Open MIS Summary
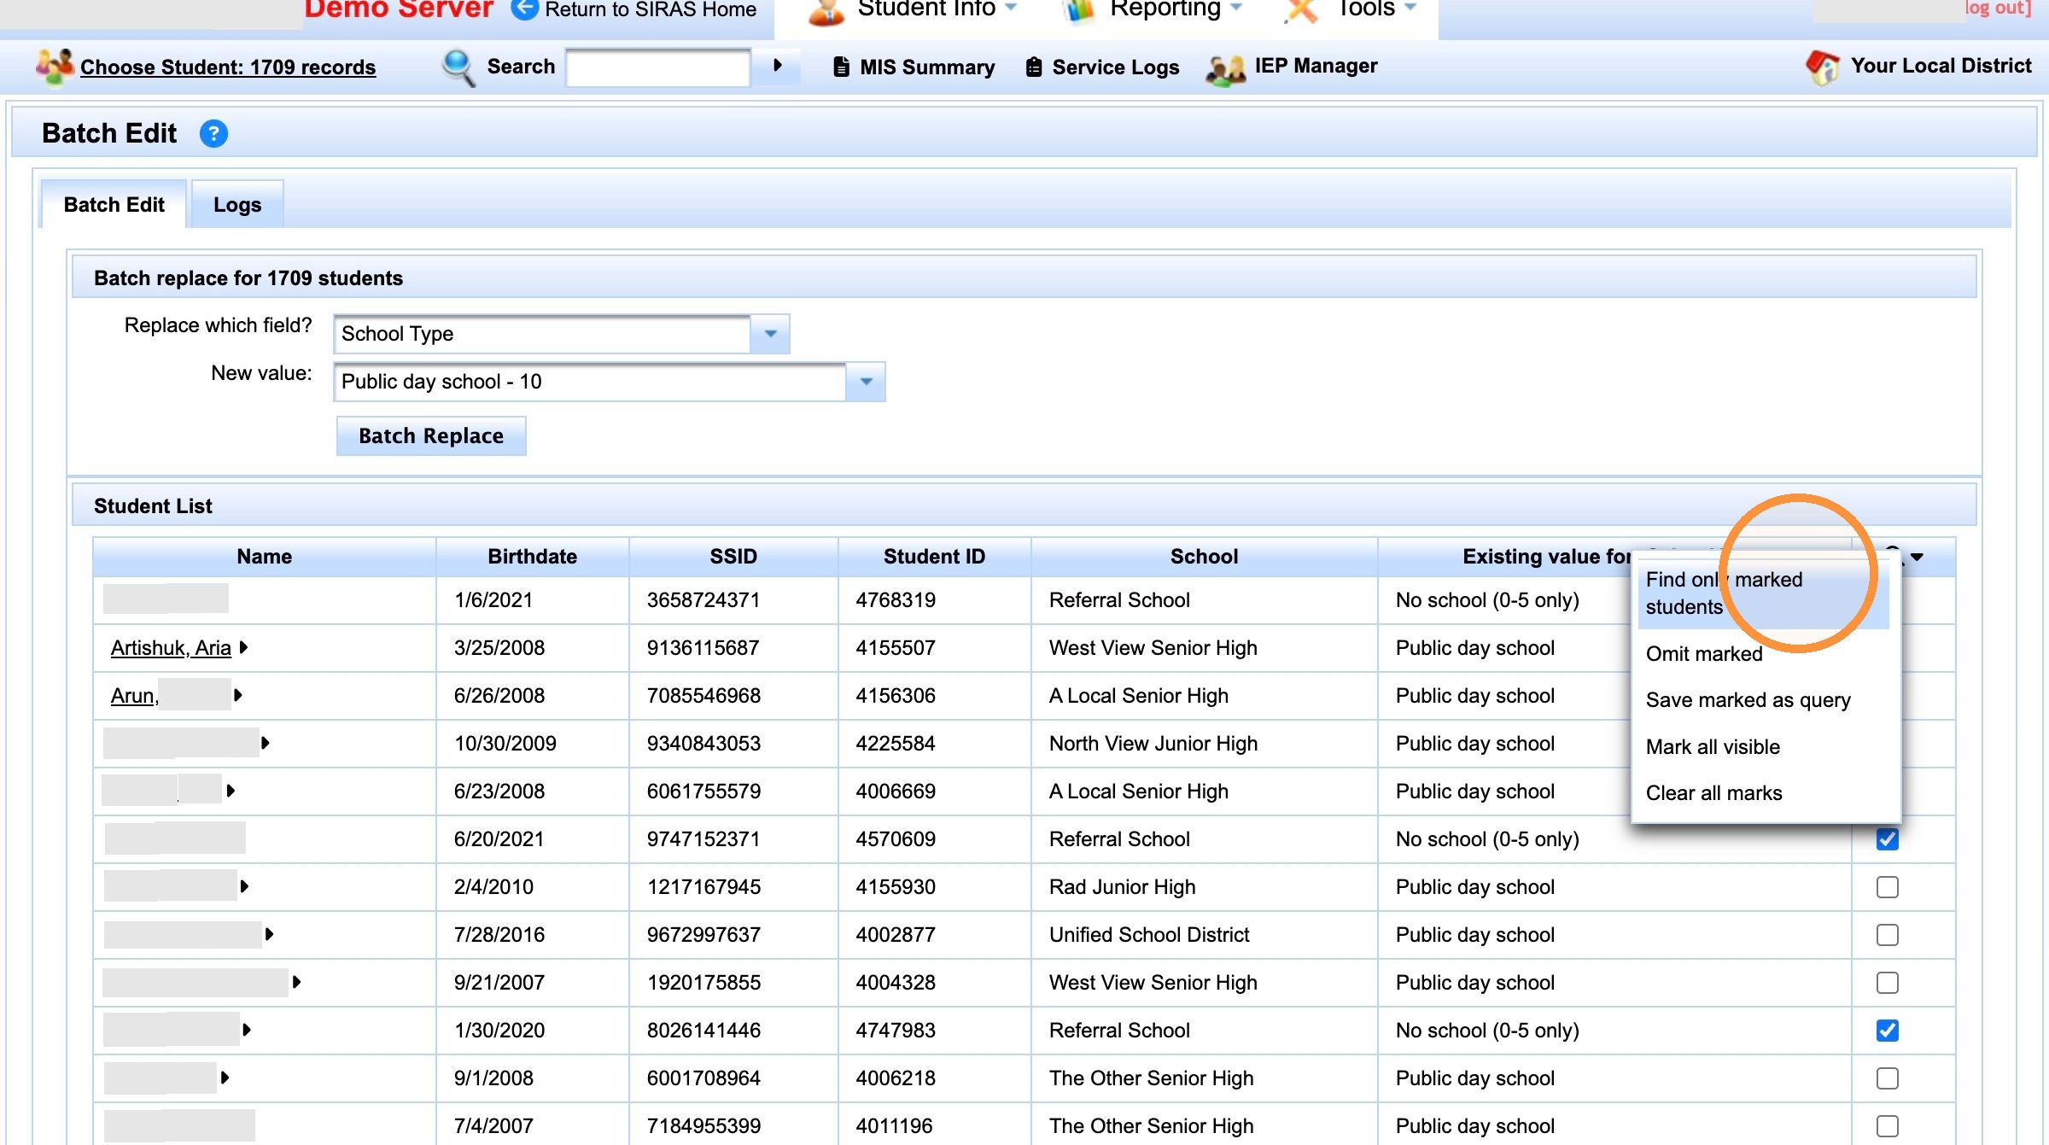Screen dimensions: 2049x1145 pos(927,67)
